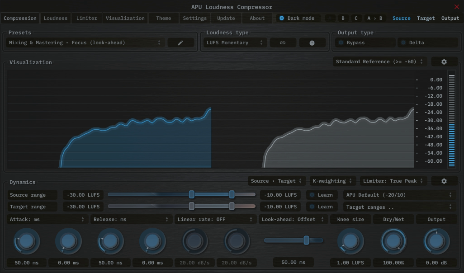Click the Knee size knob

(x=350, y=241)
